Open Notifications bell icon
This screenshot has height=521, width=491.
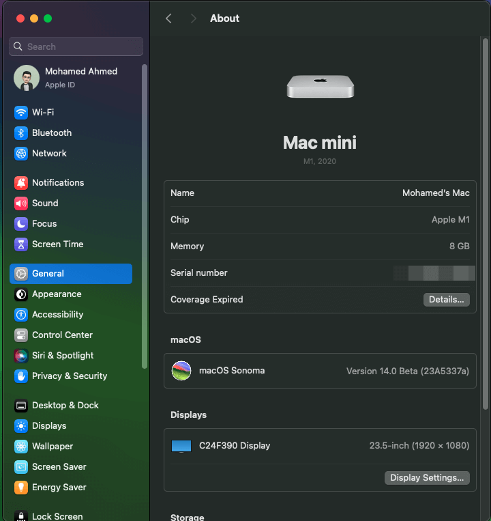(21, 183)
